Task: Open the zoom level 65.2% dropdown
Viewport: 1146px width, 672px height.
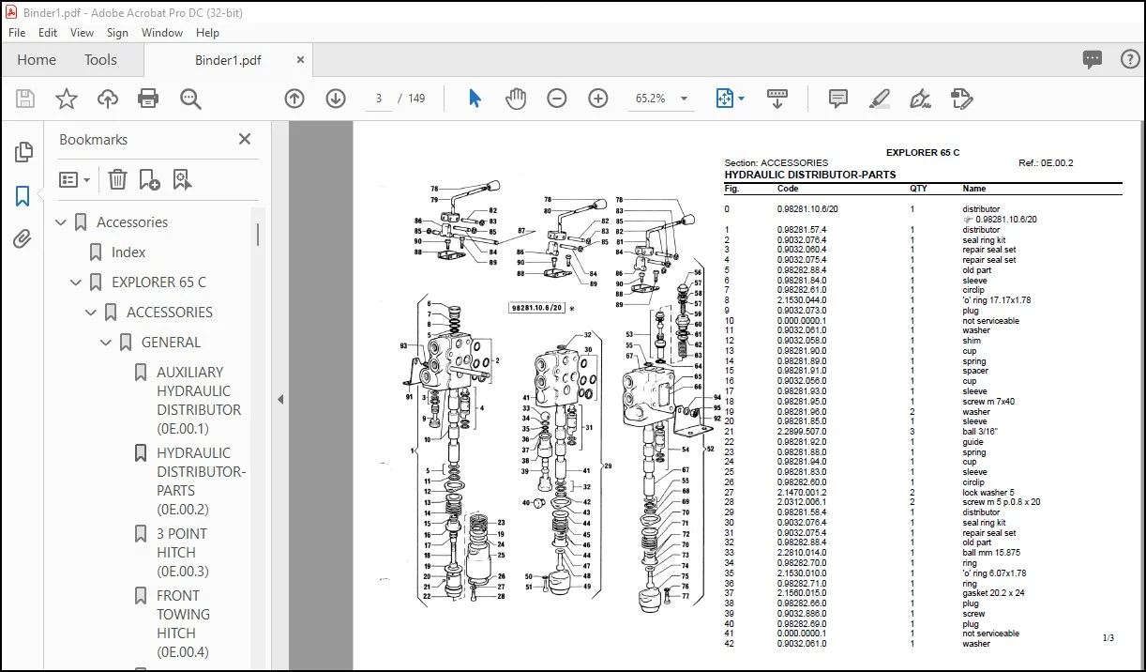Action: [x=685, y=99]
